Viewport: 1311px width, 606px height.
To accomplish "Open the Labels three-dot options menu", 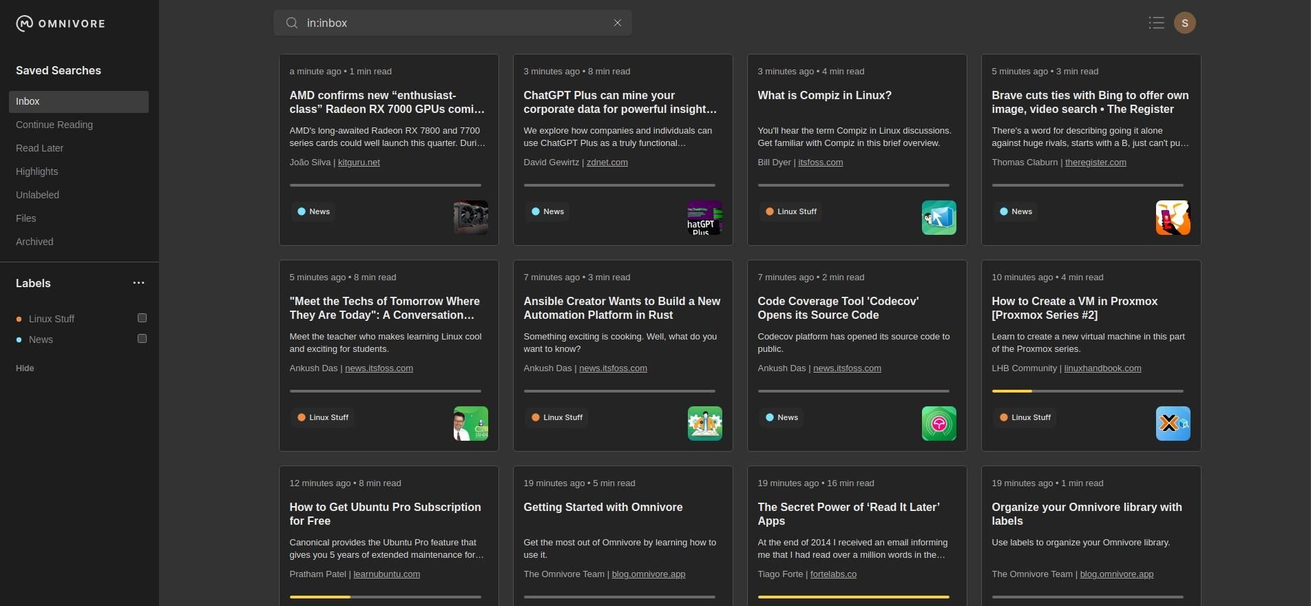I will point(138,283).
